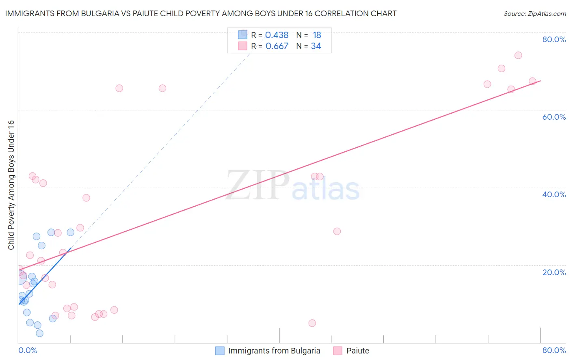Click the solid blue Bulgaria regression line

pyautogui.click(x=45, y=276)
